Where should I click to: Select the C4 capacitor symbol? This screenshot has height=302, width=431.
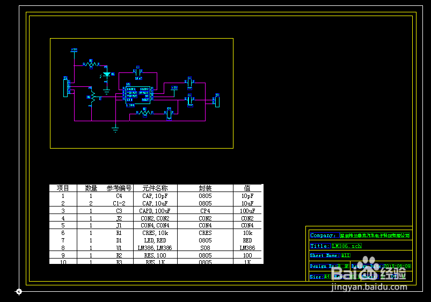(169, 113)
